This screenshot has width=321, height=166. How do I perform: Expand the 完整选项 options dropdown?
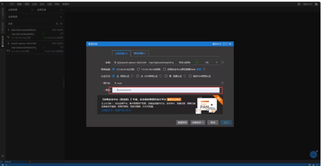[197, 122]
